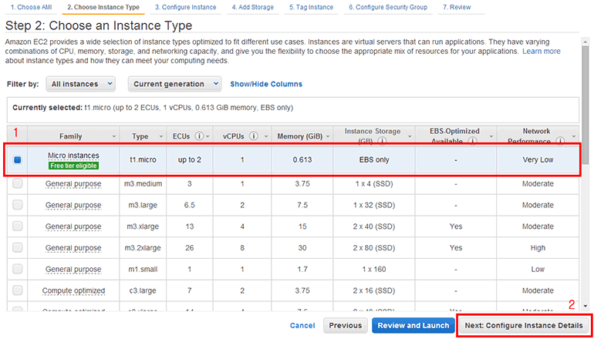Open the 6. Configure Security Group tab
The width and height of the screenshot is (594, 339).
[390, 7]
